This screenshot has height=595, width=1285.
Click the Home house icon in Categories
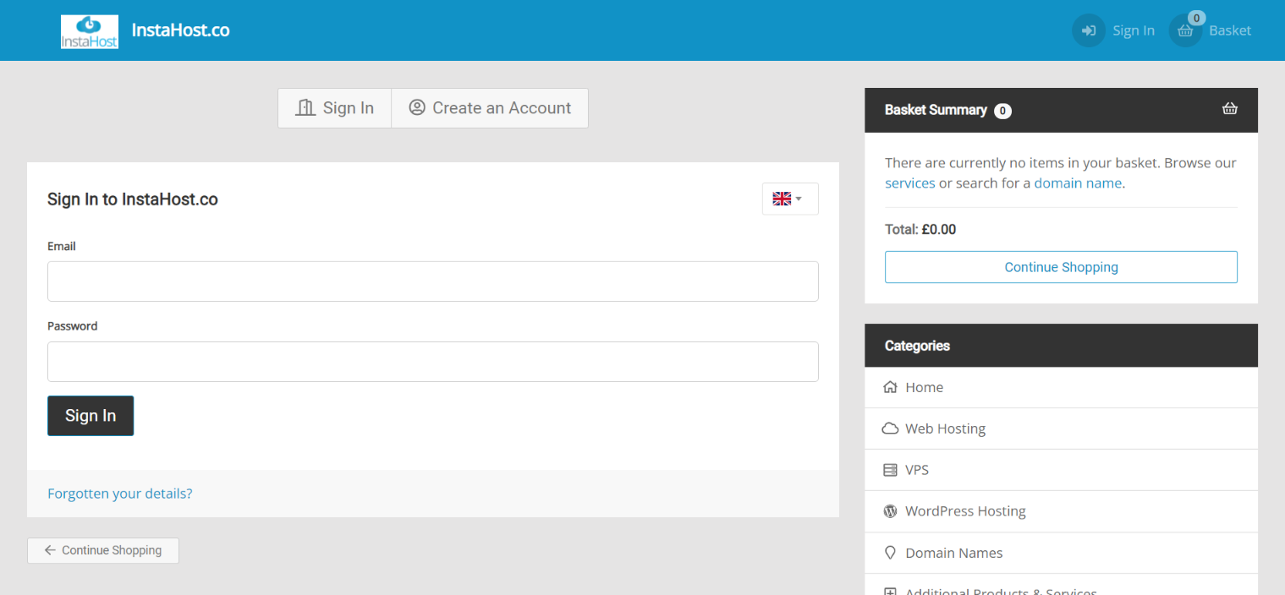click(890, 387)
